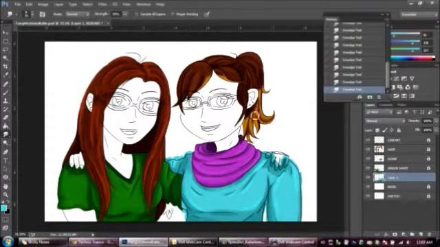
Task: Select the Lasso tool
Action: tap(5, 50)
